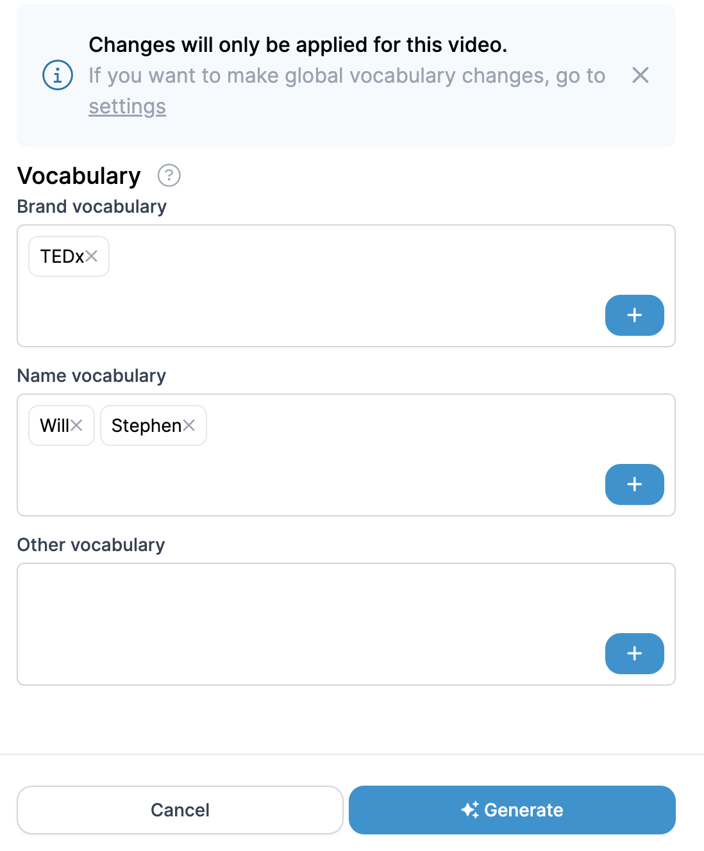Remove the Stephen name tag
The image size is (704, 851).
click(x=189, y=425)
